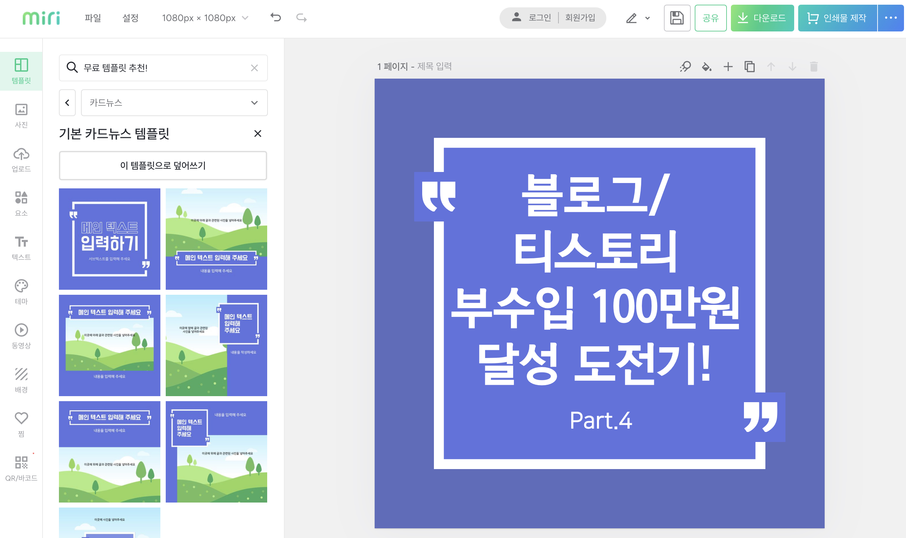Click the 로그인 login link
This screenshot has height=538, width=906.
pos(539,17)
